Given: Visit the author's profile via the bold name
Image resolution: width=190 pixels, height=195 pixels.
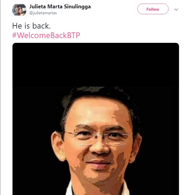Looking at the screenshot, I should pyautogui.click(x=60, y=7).
